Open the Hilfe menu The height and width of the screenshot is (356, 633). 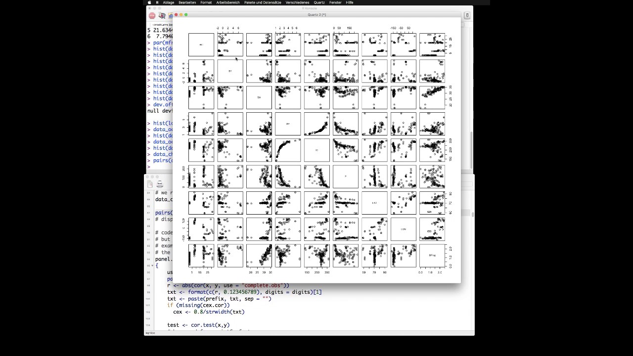pyautogui.click(x=350, y=2)
